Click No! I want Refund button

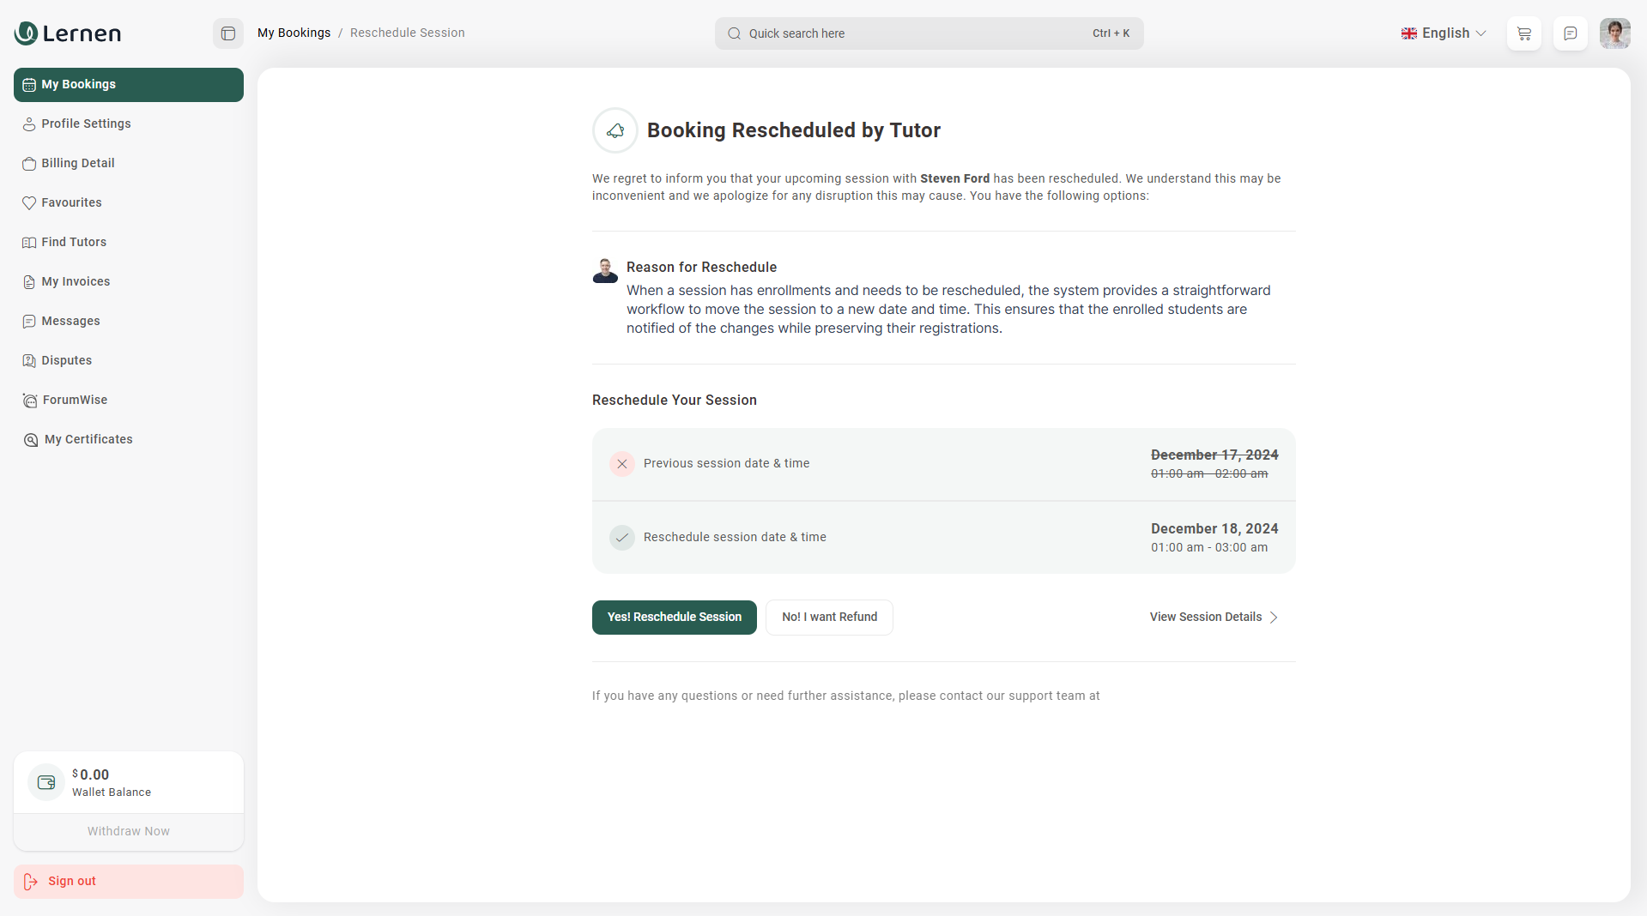pos(829,618)
